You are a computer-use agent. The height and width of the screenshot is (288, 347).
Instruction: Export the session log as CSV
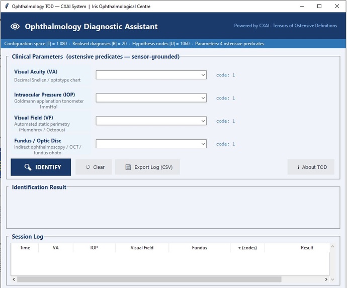pos(147,167)
